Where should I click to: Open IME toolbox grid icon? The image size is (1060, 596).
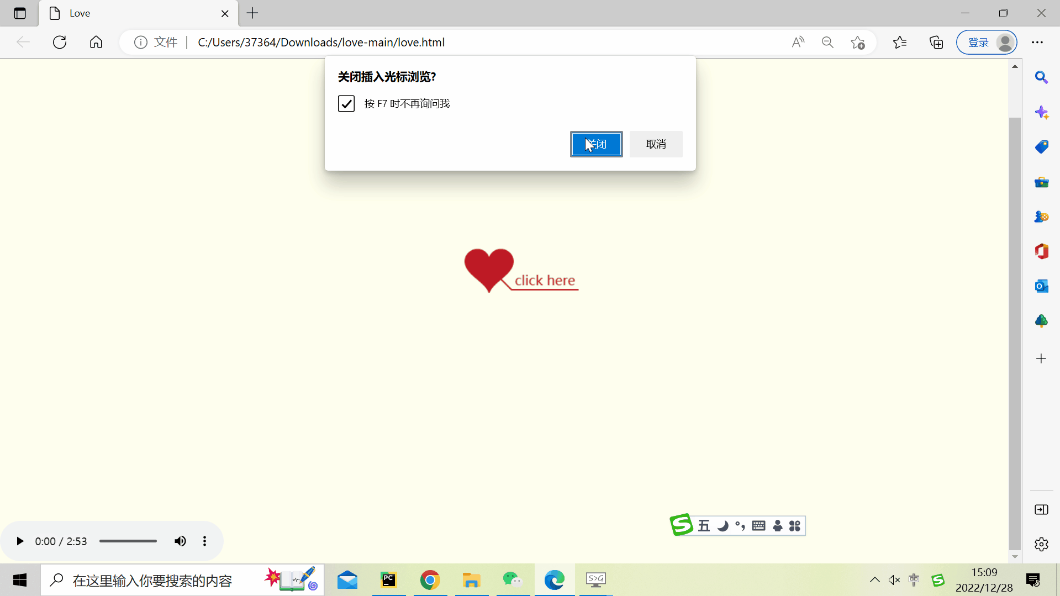[x=795, y=526]
